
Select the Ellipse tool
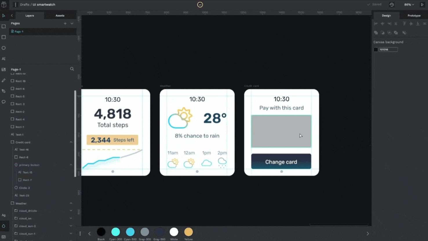4,48
